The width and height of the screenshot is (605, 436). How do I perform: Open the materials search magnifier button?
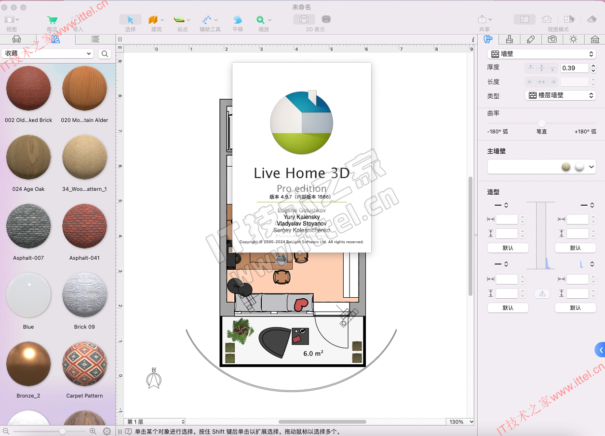pyautogui.click(x=105, y=54)
